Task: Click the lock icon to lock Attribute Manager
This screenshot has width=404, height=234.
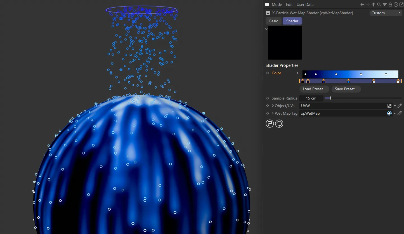Action: click(x=390, y=4)
